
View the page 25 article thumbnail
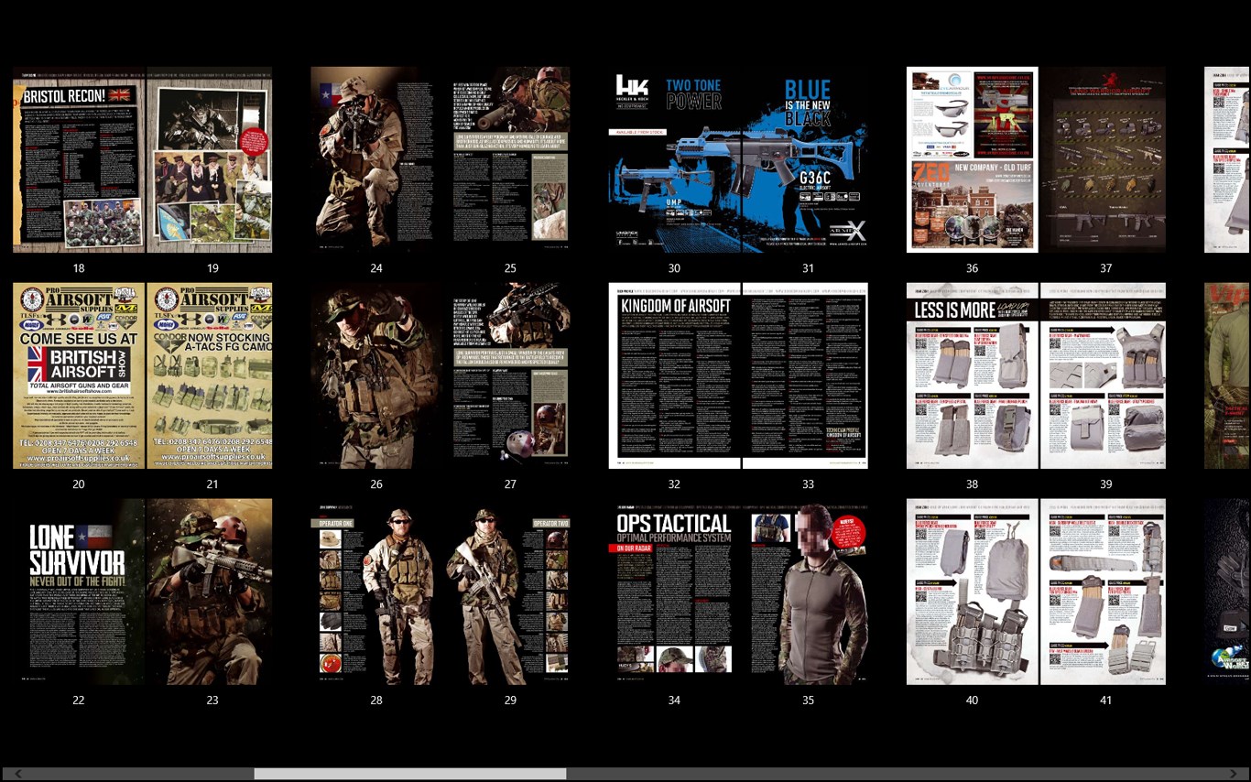pos(507,159)
